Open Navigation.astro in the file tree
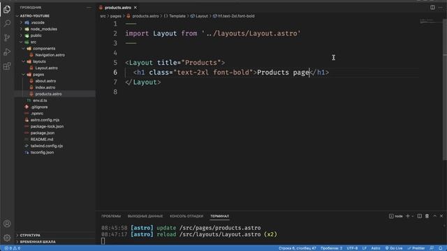Viewport: 447px width, 251px height. point(50,55)
